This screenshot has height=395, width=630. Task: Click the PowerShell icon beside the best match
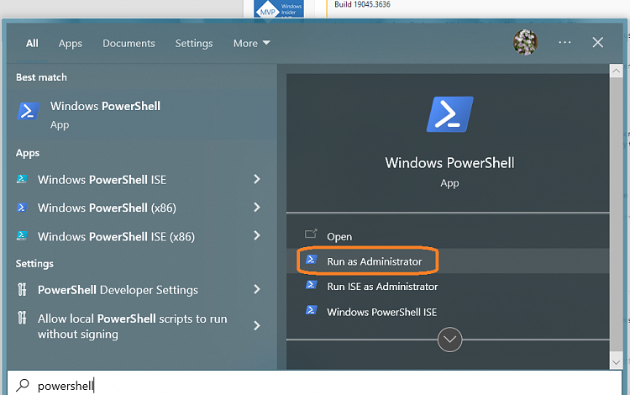pyautogui.click(x=28, y=111)
